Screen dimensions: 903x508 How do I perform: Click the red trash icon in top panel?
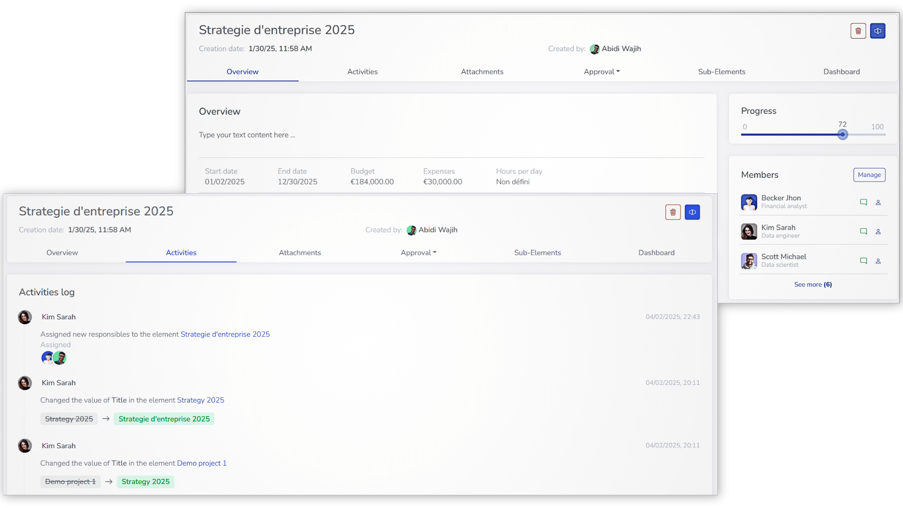coord(858,31)
